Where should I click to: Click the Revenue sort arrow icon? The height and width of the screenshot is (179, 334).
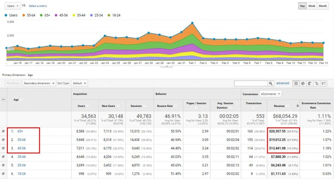point(297,105)
